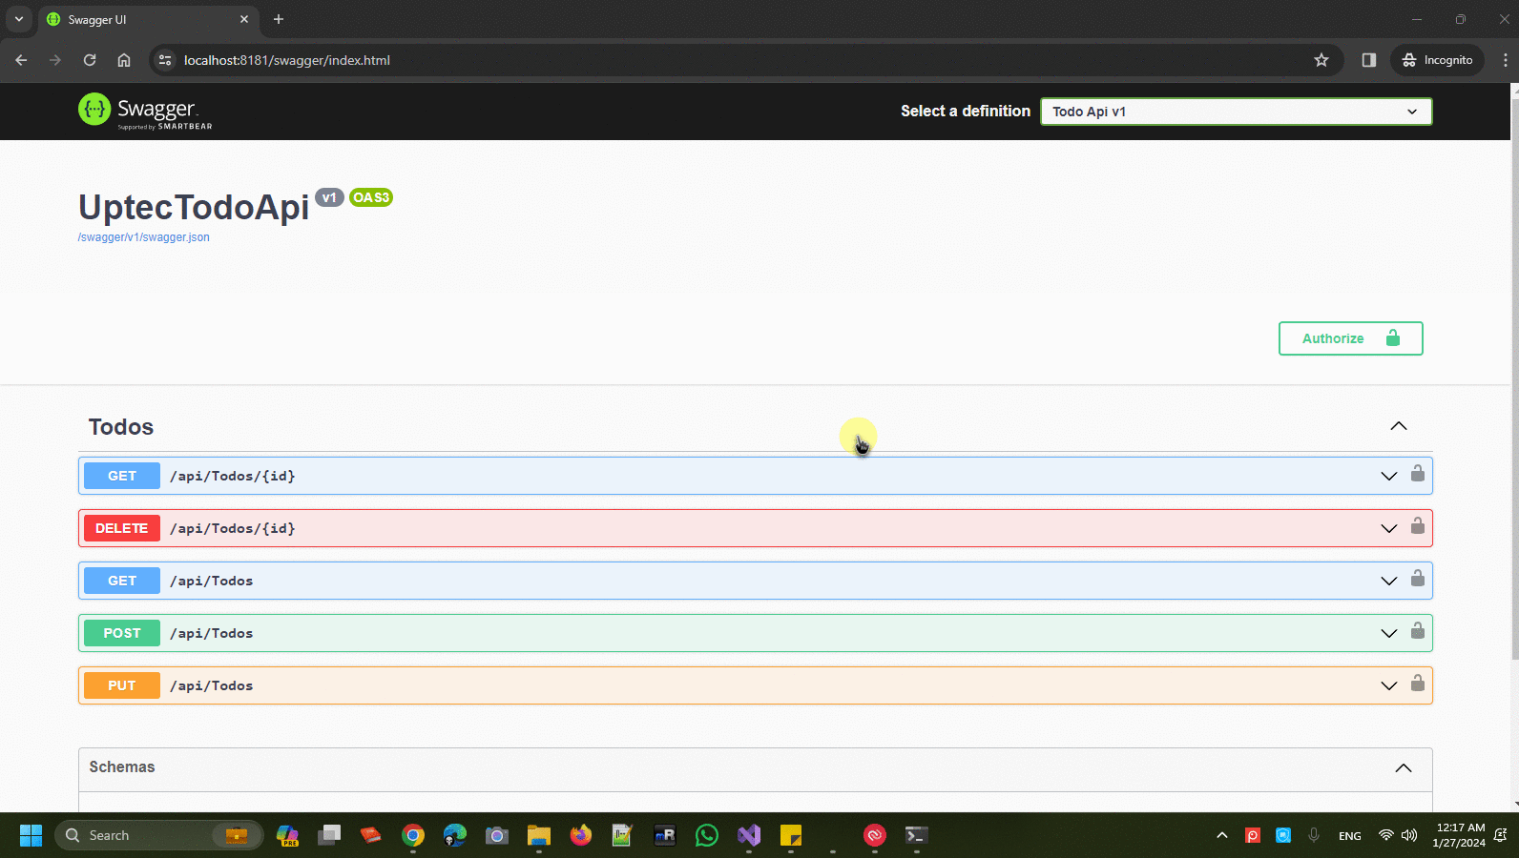
Task: Click the lock icon on DELETE /api/Todos/{id}
Action: coord(1417,526)
